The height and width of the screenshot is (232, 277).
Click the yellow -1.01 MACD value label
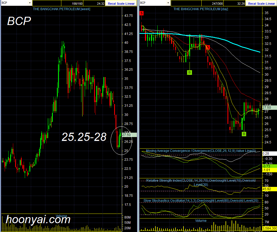point(270,170)
